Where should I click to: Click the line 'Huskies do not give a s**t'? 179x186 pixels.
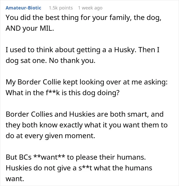coord(79,168)
